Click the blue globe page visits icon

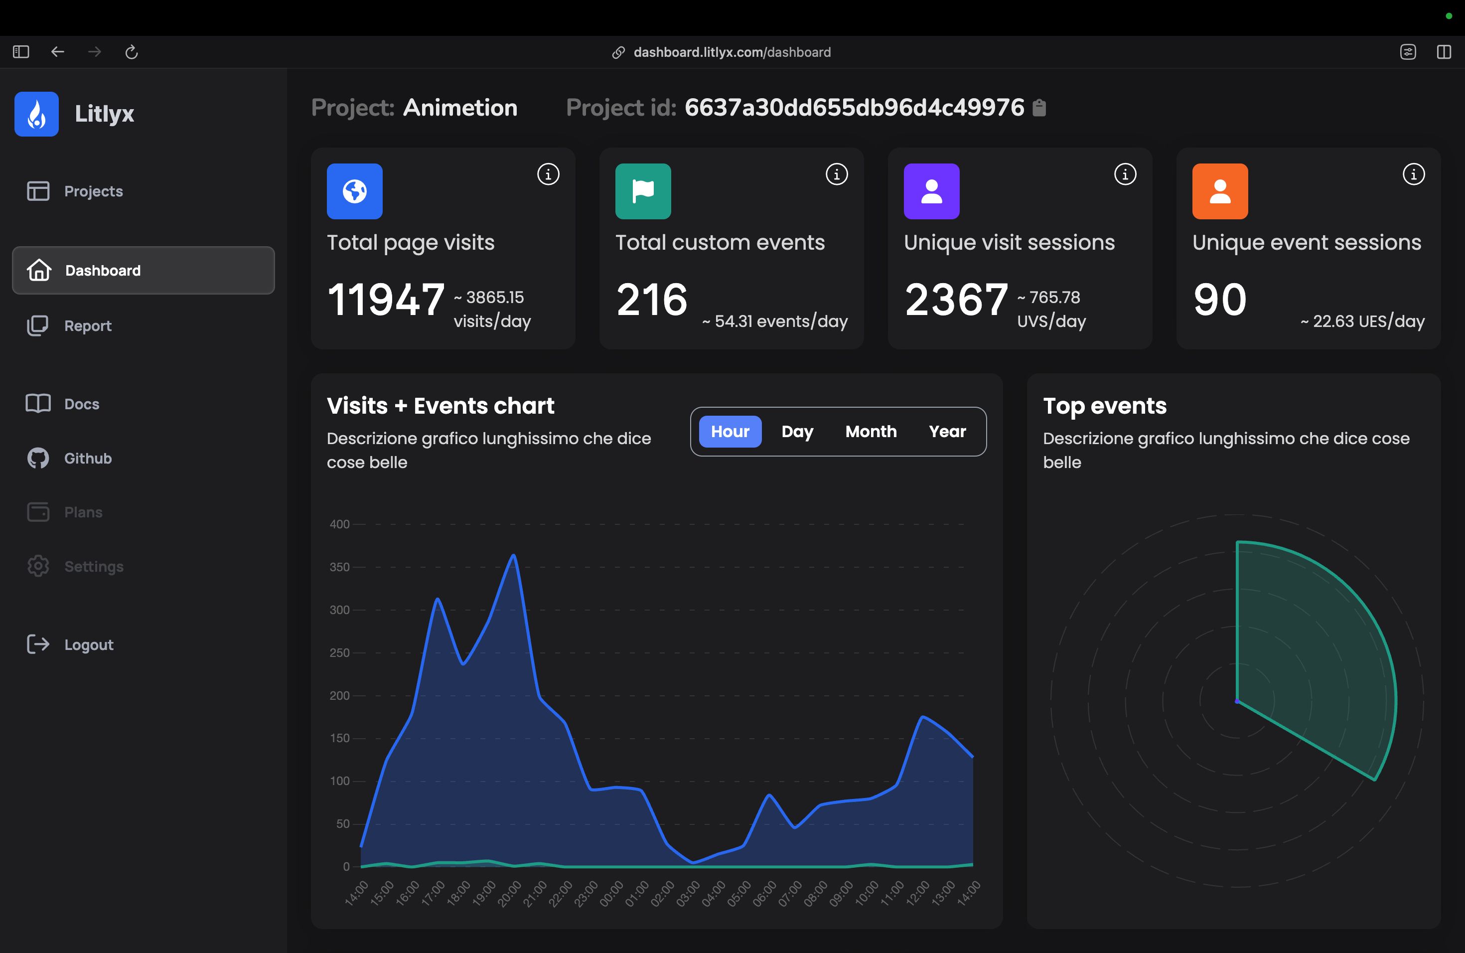click(355, 191)
